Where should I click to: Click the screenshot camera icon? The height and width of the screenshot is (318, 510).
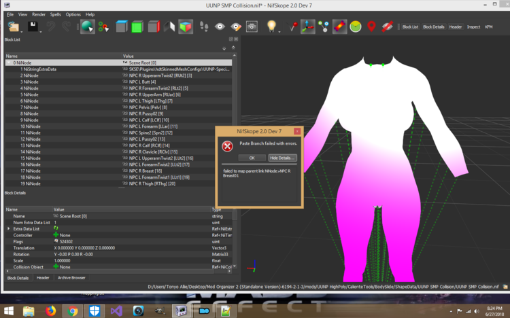pos(252,26)
